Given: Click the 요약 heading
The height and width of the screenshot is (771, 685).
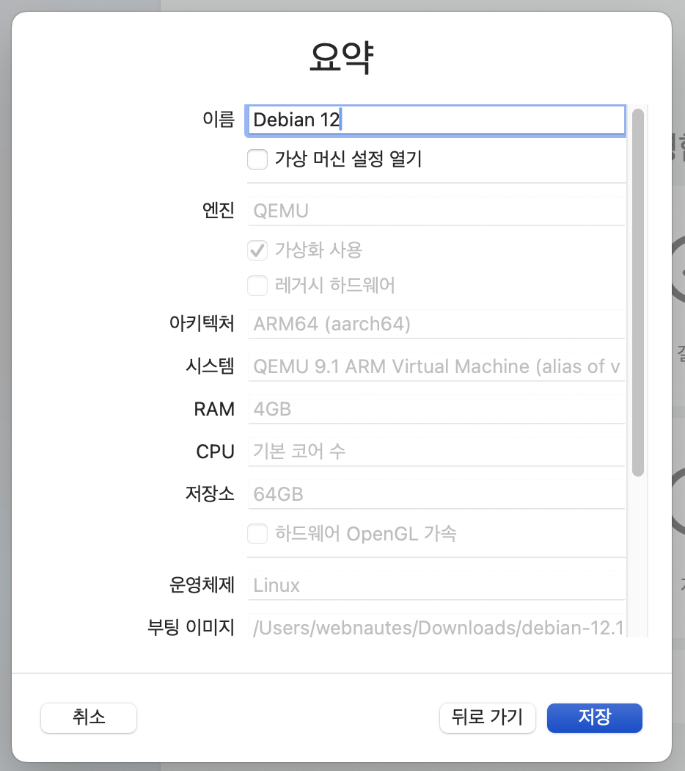Looking at the screenshot, I should click(x=342, y=57).
